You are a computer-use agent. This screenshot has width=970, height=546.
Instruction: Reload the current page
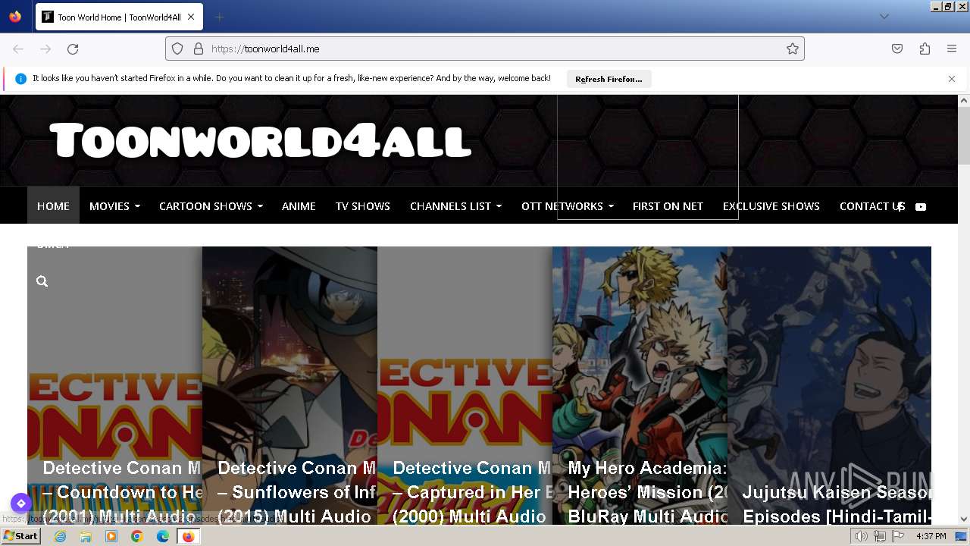tap(73, 49)
